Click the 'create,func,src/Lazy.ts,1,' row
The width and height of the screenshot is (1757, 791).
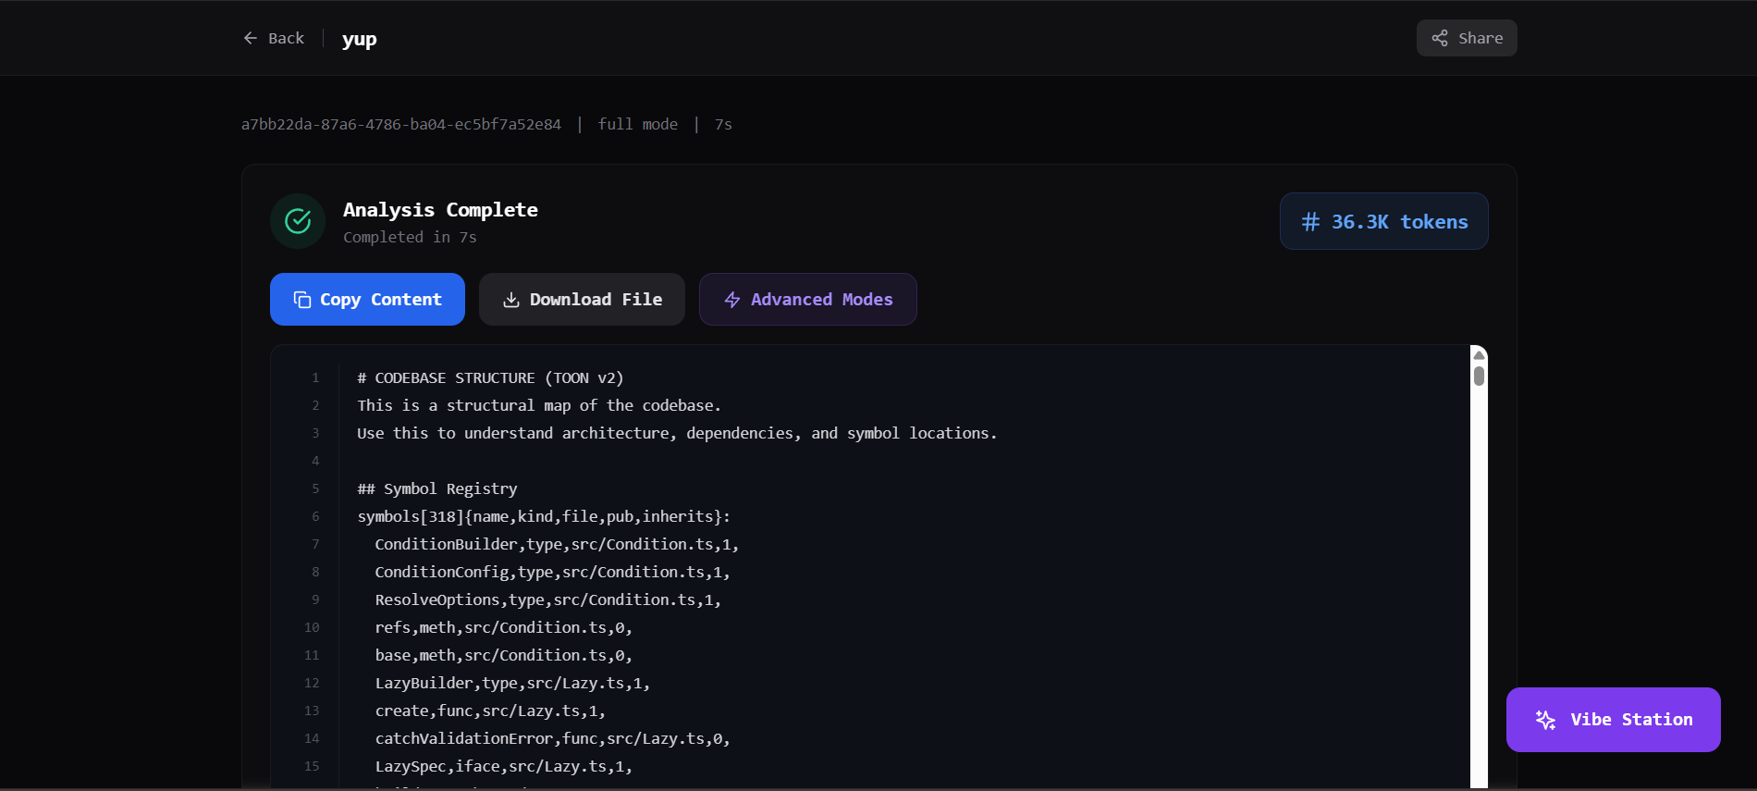[x=490, y=711]
